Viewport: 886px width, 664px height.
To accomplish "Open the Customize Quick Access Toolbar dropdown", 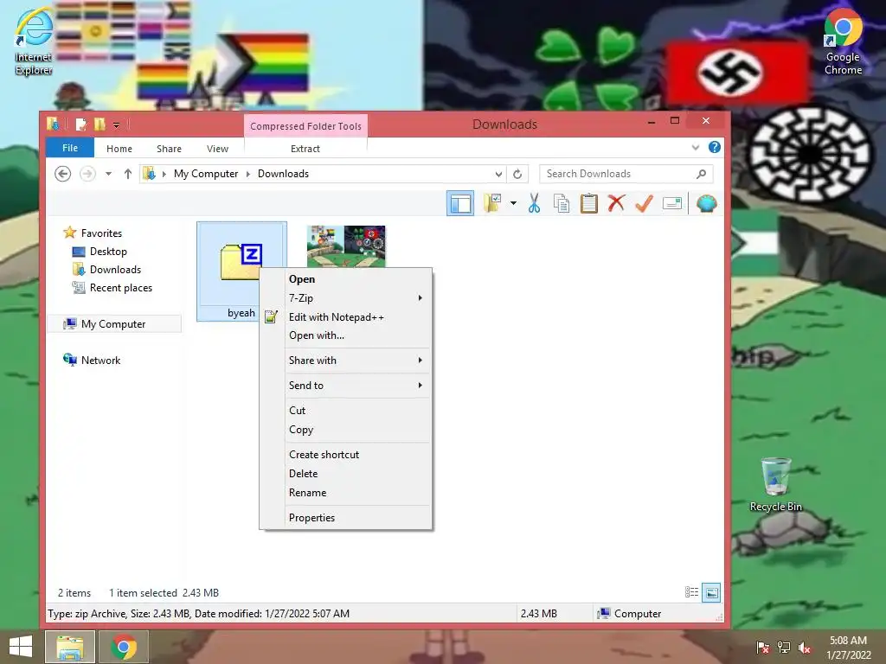I will (116, 124).
